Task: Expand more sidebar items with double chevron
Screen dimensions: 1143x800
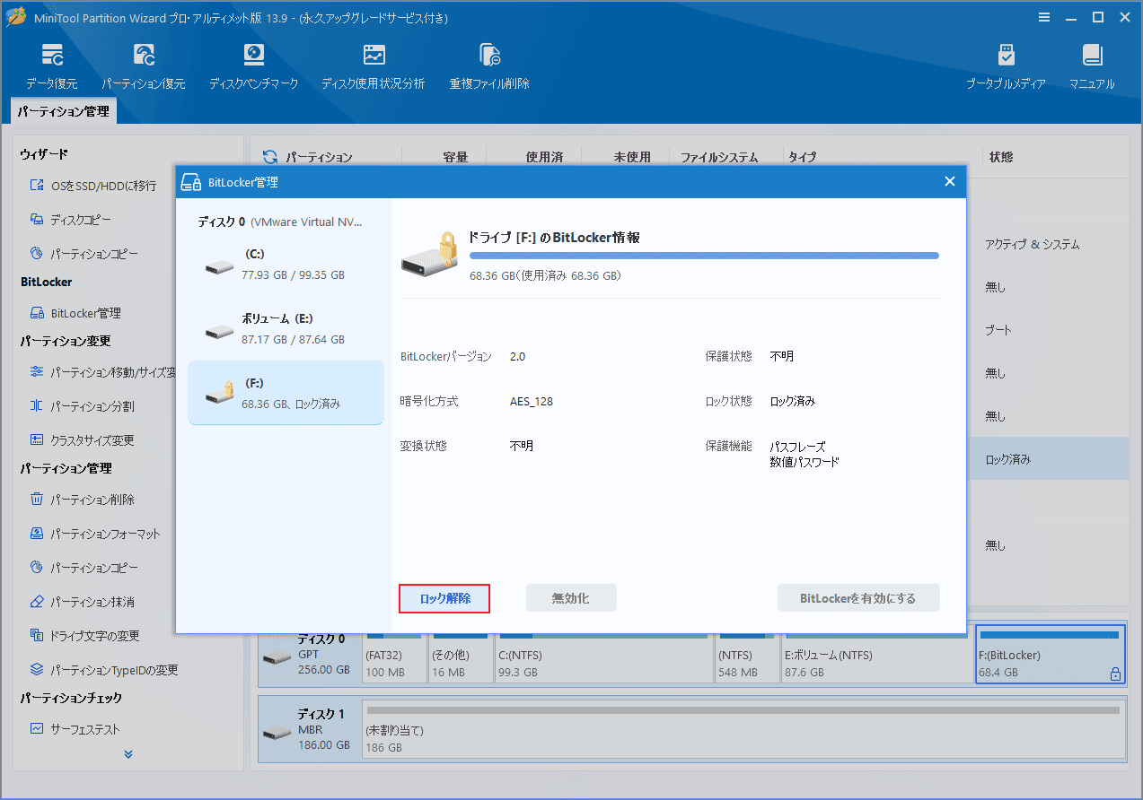Action: 128,754
